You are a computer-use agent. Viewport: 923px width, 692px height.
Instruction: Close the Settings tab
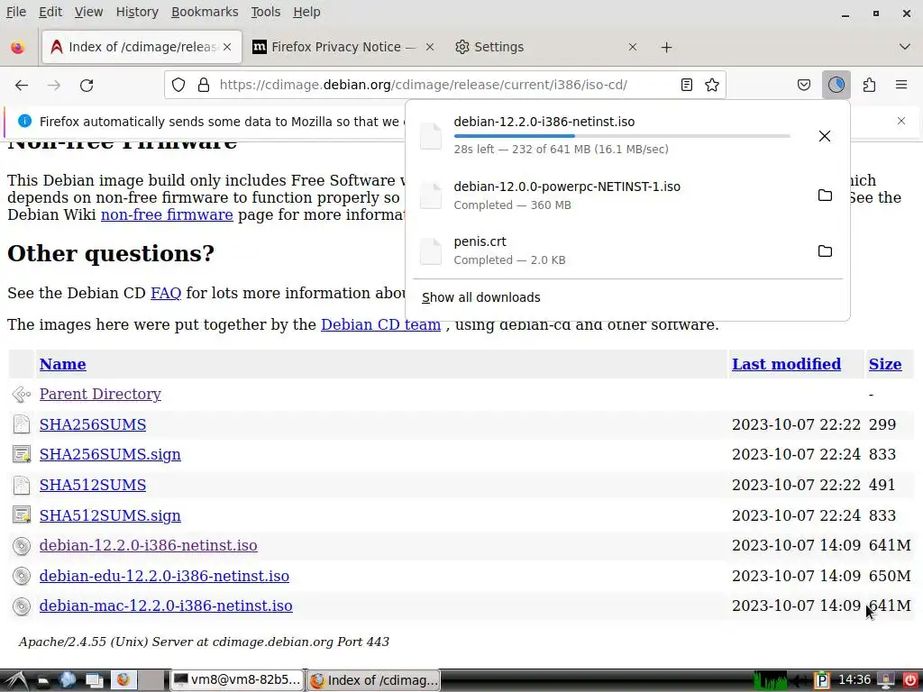coord(633,47)
